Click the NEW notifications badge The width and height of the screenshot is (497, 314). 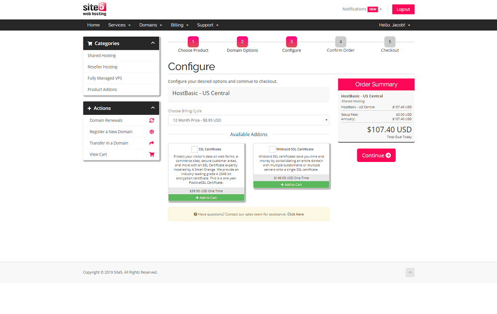[373, 9]
